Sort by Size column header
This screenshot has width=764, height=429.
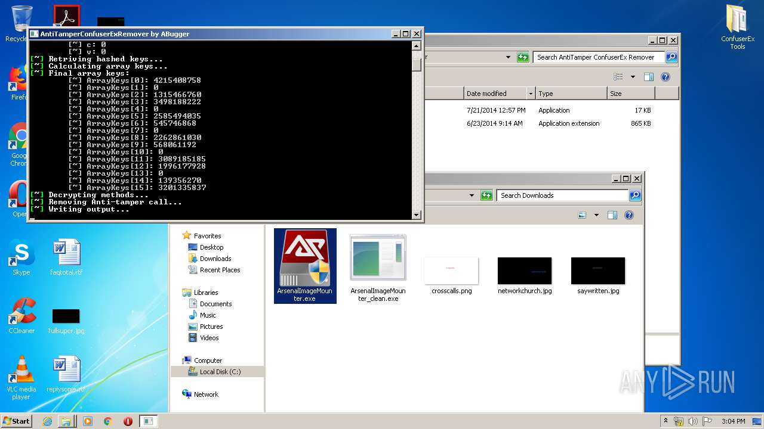[631, 94]
